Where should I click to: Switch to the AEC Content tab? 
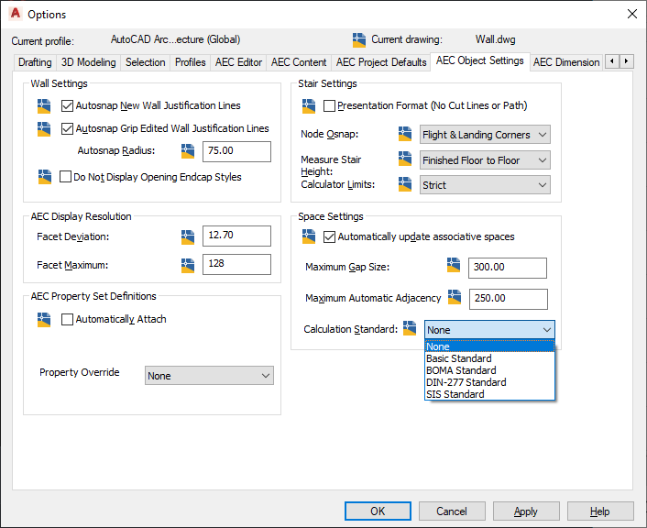299,62
